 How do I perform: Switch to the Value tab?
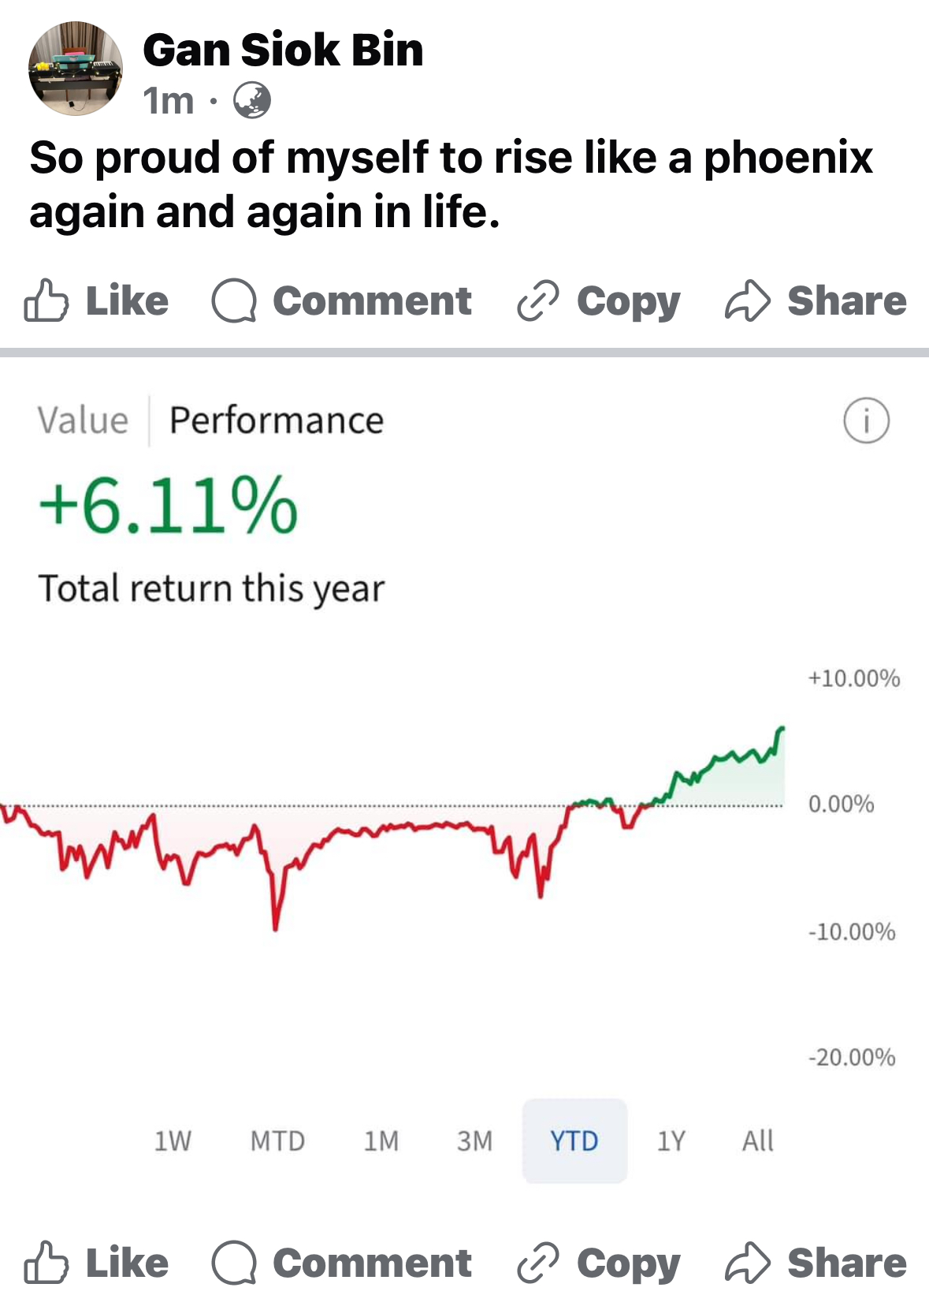pos(83,420)
